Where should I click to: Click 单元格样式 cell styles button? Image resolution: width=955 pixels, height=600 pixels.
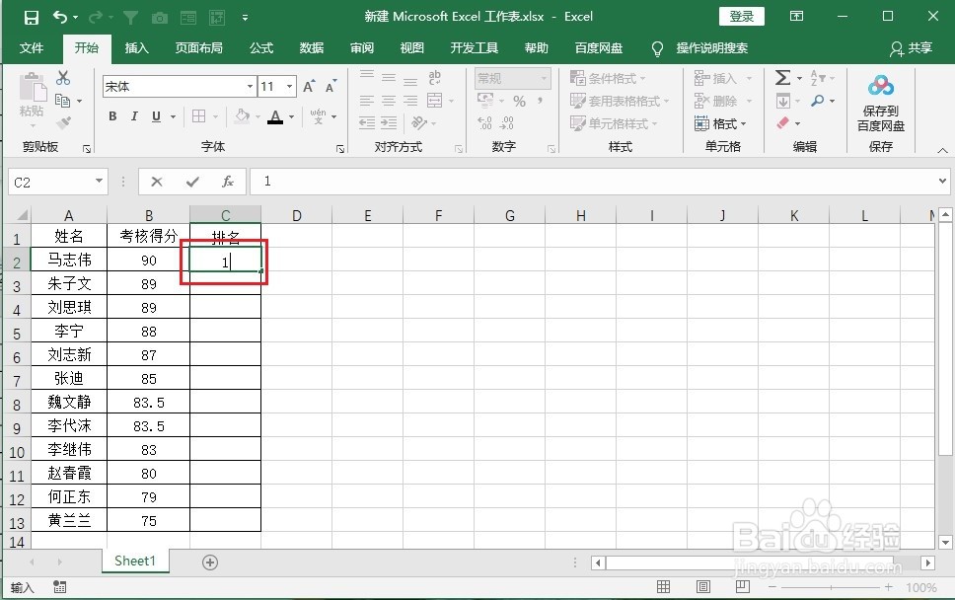point(614,123)
